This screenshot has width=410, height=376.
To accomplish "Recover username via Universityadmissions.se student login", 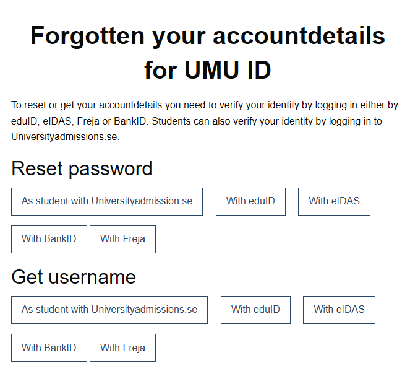I will click(x=109, y=310).
